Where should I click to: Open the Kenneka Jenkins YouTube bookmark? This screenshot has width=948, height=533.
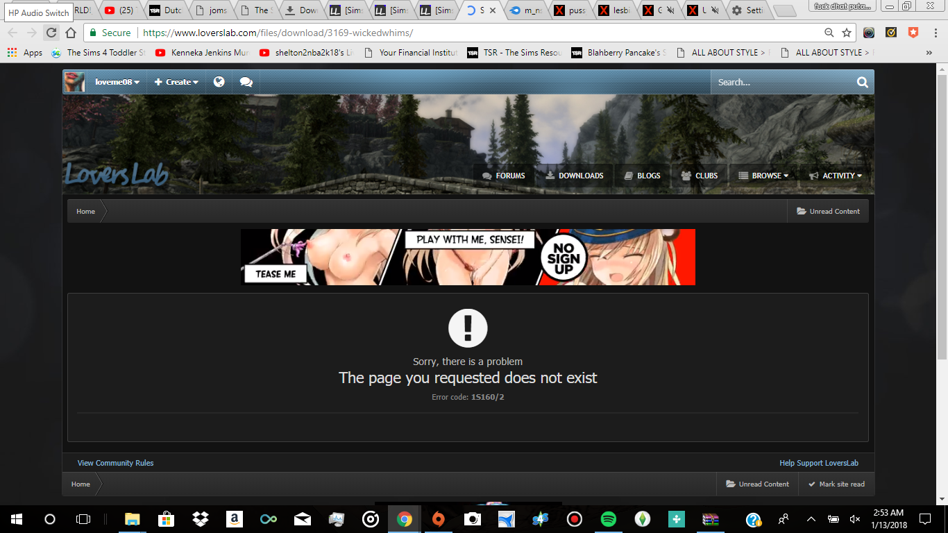click(201, 53)
